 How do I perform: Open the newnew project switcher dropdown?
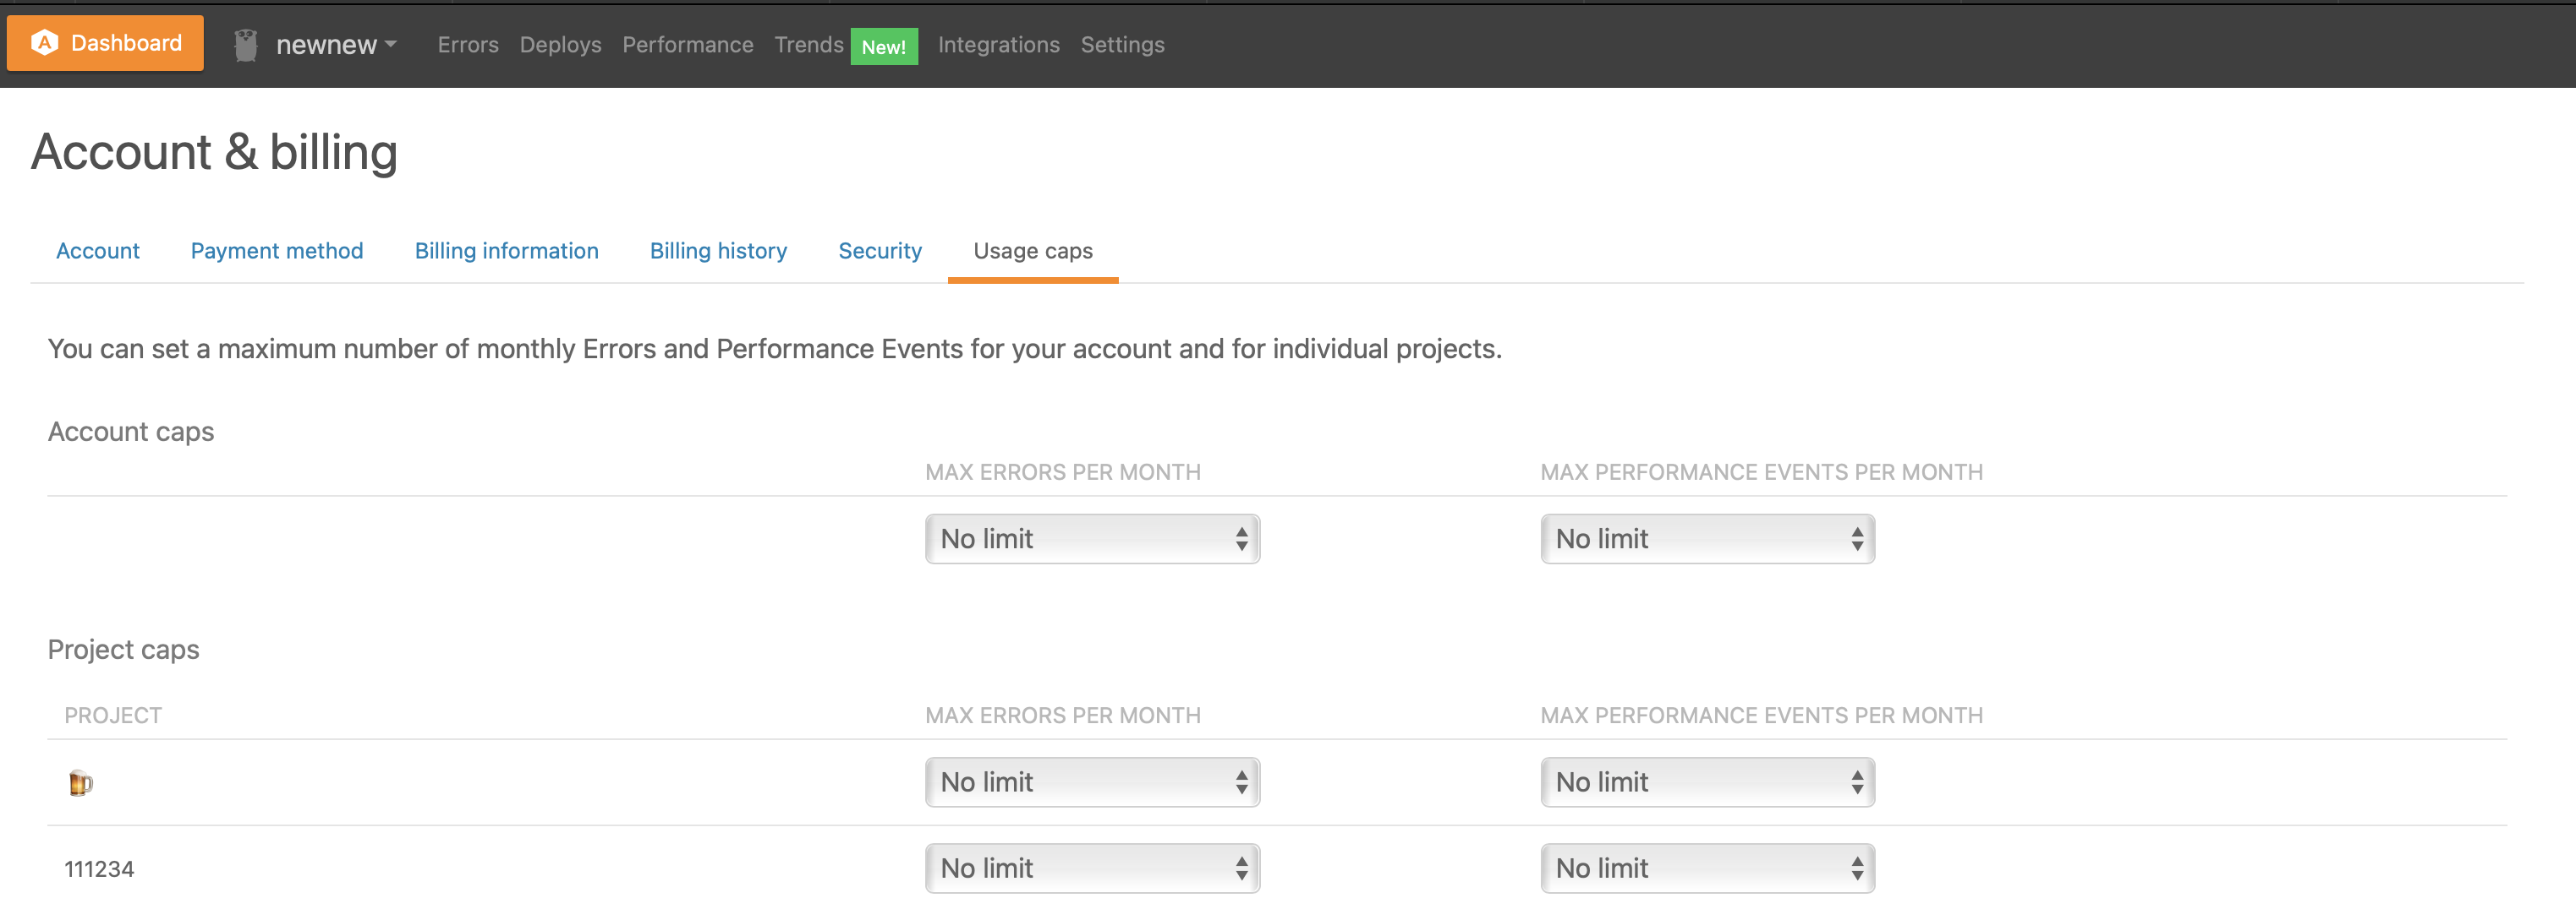336,45
